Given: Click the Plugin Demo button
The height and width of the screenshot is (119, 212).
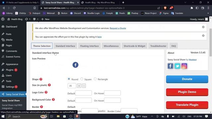Looking at the screenshot, I should click(x=187, y=92).
